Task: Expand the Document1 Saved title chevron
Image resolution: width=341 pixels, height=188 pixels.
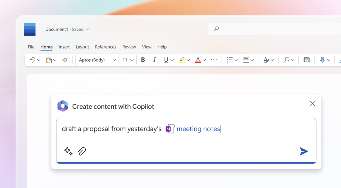Action: click(87, 29)
